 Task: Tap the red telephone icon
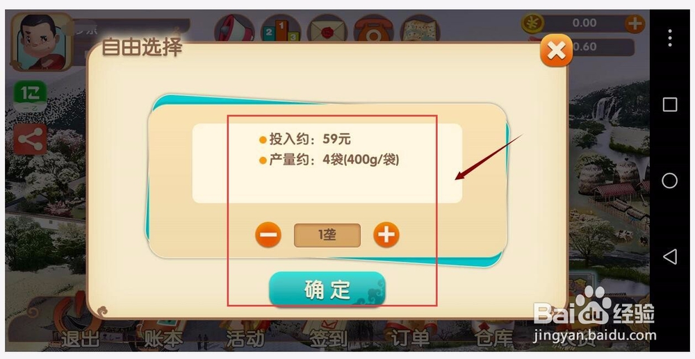373,28
